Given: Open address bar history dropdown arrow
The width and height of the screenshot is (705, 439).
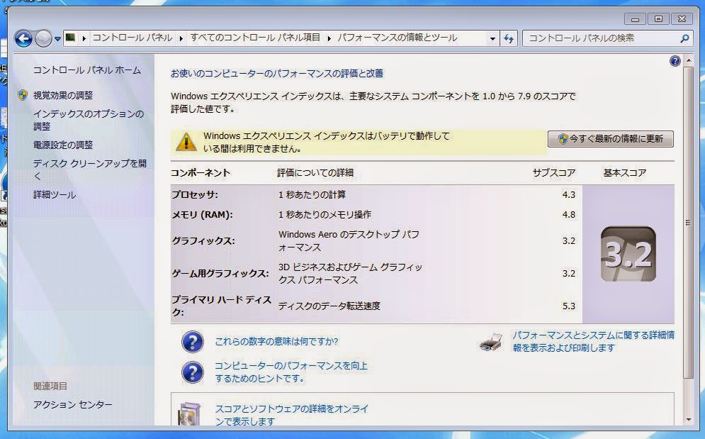Looking at the screenshot, I should pyautogui.click(x=492, y=39).
